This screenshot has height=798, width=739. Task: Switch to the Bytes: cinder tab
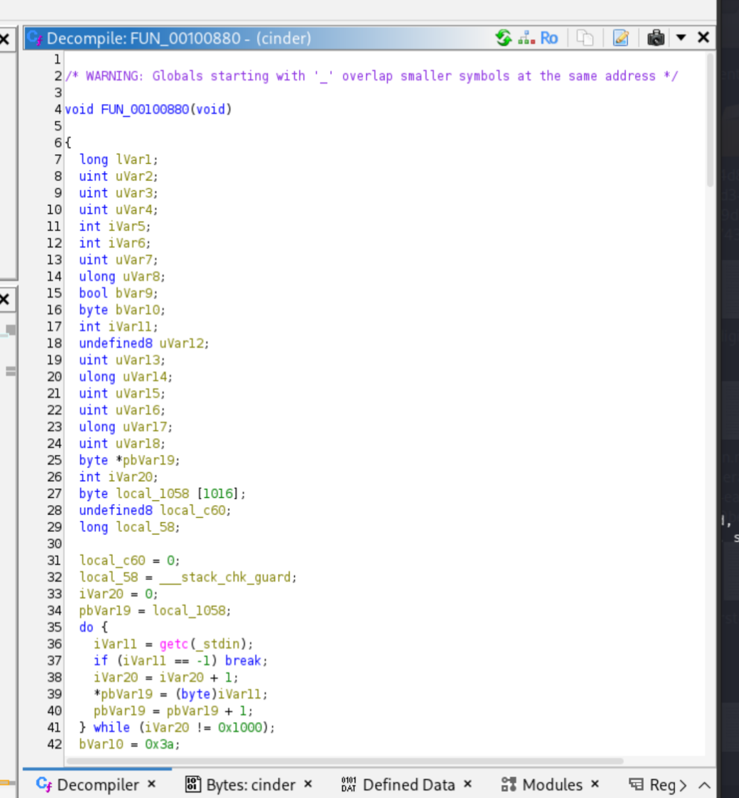click(x=251, y=785)
